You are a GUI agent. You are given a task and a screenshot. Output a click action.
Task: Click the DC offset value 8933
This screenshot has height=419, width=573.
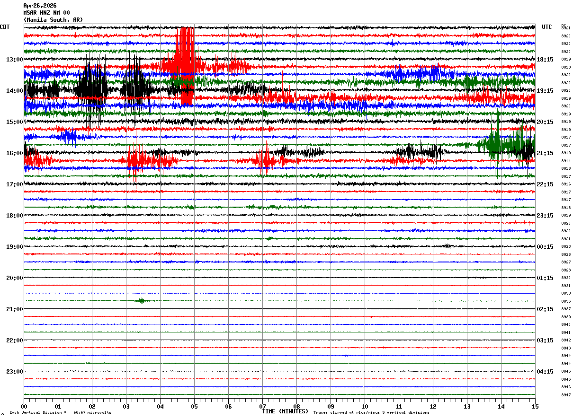pos(566,293)
